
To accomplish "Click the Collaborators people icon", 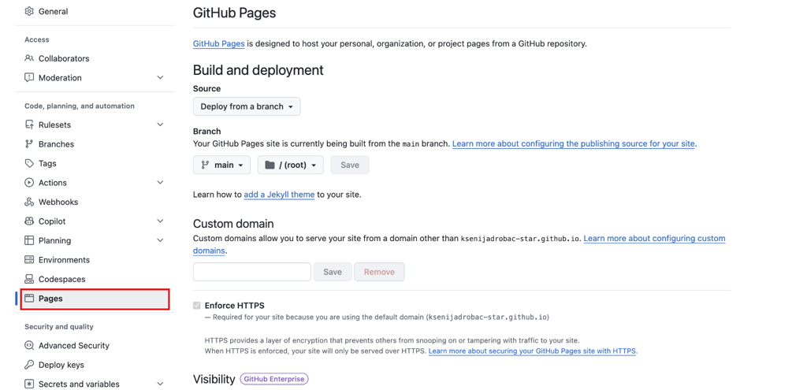I will 29,58.
